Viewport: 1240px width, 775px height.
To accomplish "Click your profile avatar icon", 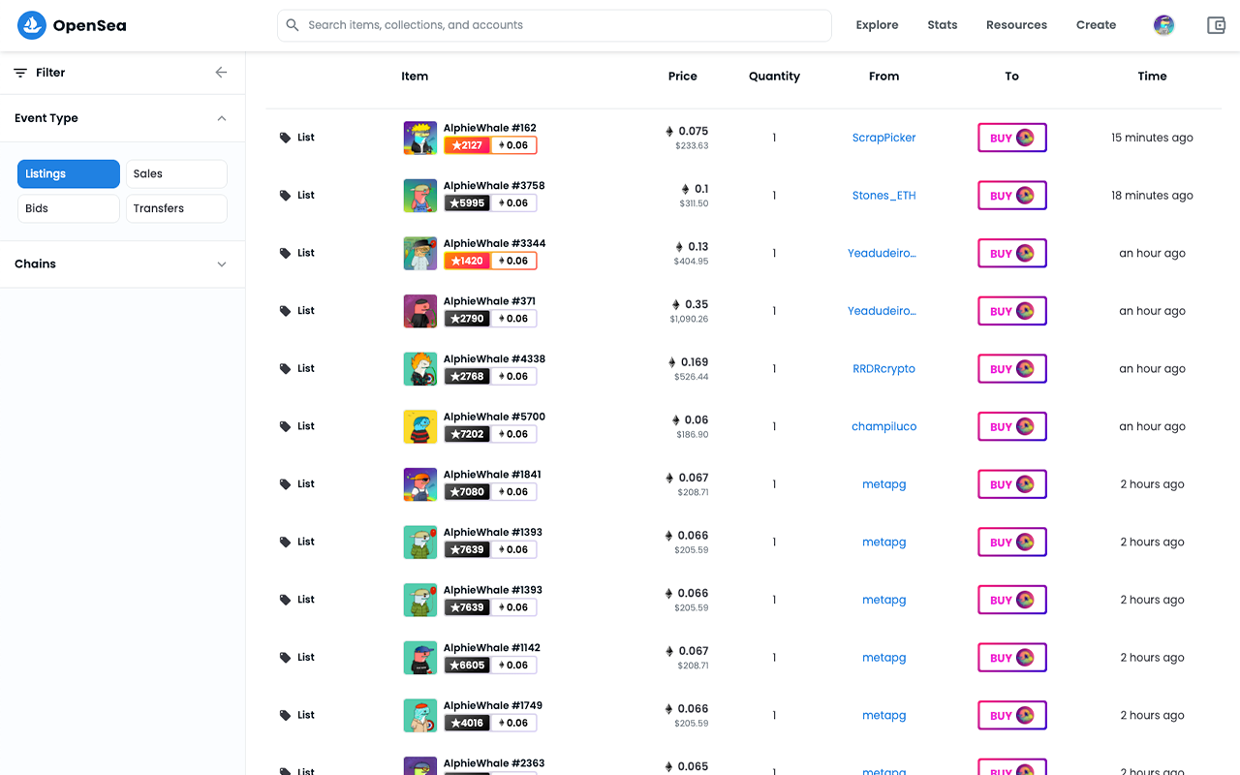I will click(x=1163, y=25).
